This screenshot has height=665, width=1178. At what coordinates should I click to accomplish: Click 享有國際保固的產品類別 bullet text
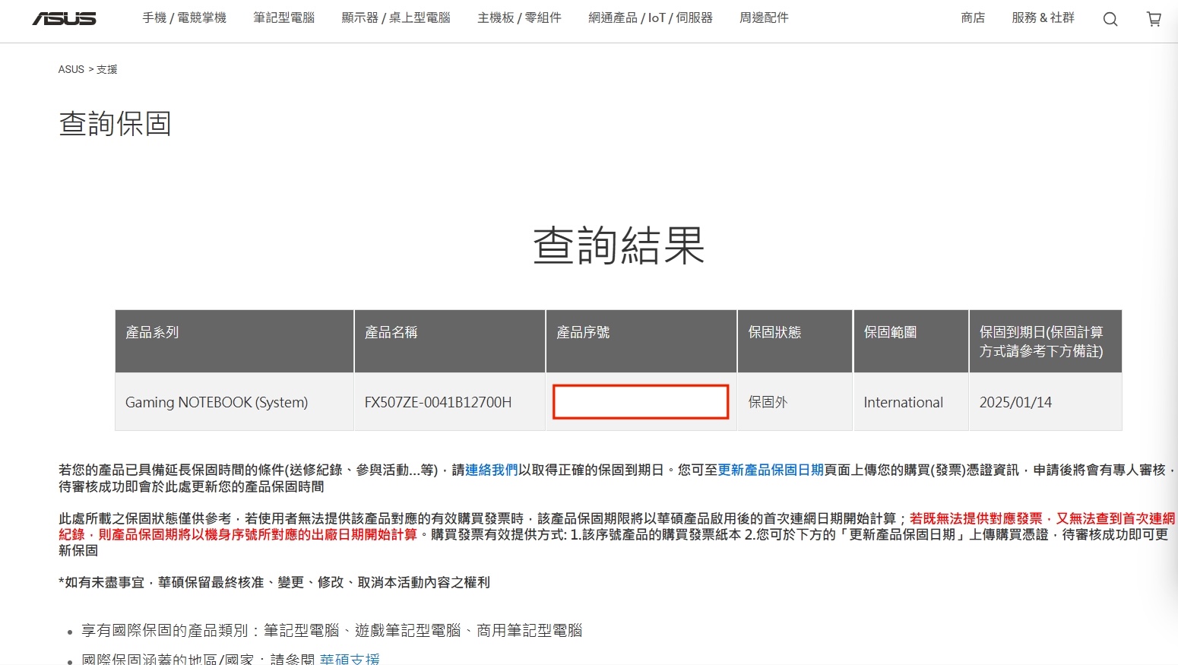point(331,631)
